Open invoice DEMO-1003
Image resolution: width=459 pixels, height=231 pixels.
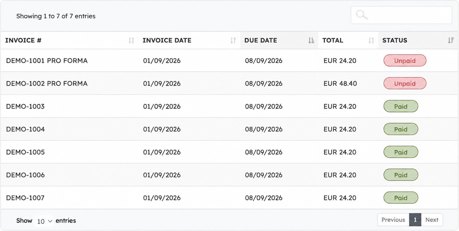point(25,106)
